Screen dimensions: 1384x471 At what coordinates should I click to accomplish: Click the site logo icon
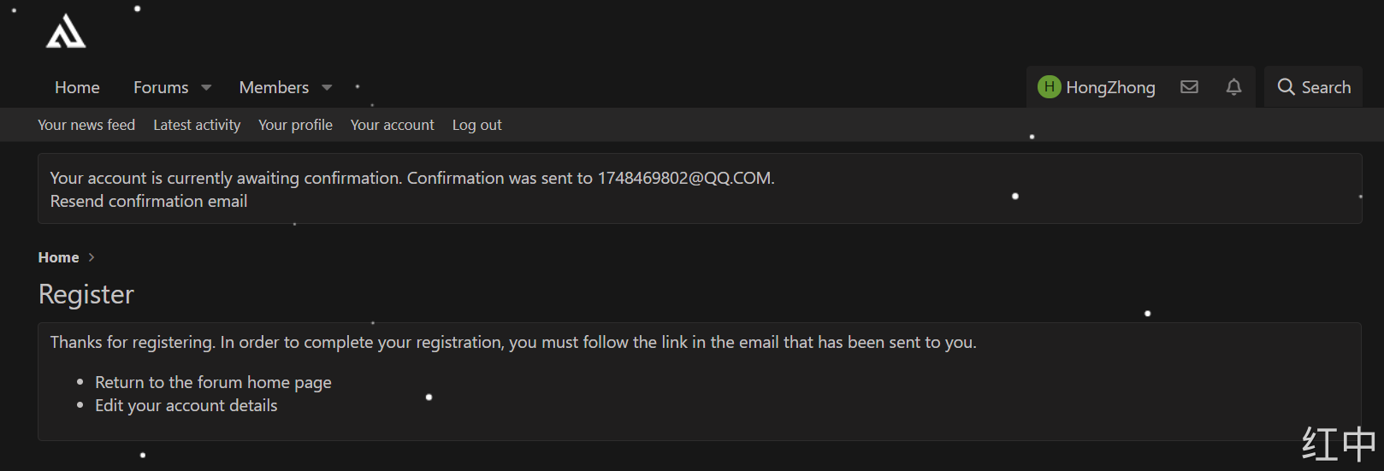(66, 32)
